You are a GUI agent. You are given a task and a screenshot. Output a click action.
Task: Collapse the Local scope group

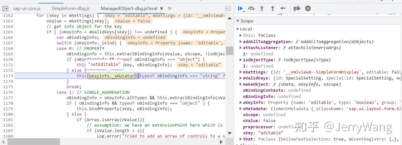click(x=238, y=29)
